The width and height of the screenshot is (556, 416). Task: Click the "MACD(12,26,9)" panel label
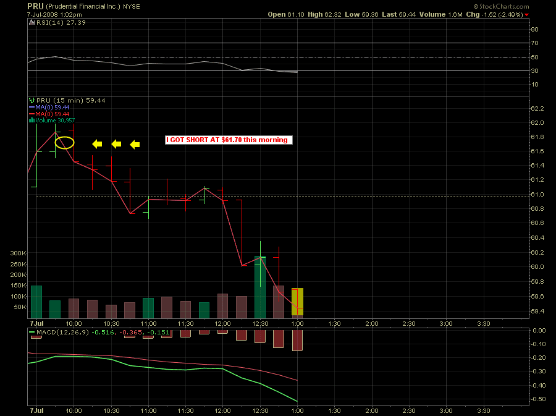pos(63,333)
